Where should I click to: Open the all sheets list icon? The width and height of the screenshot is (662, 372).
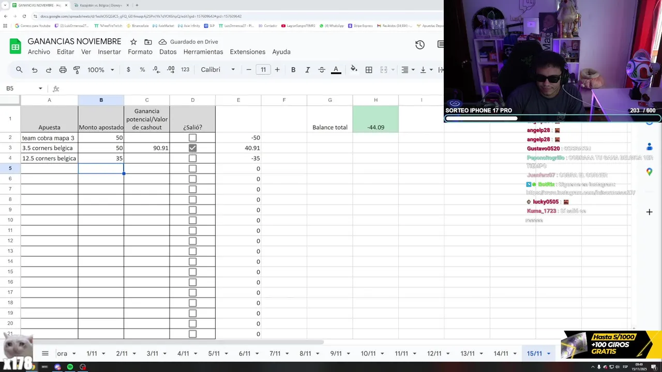tap(45, 353)
